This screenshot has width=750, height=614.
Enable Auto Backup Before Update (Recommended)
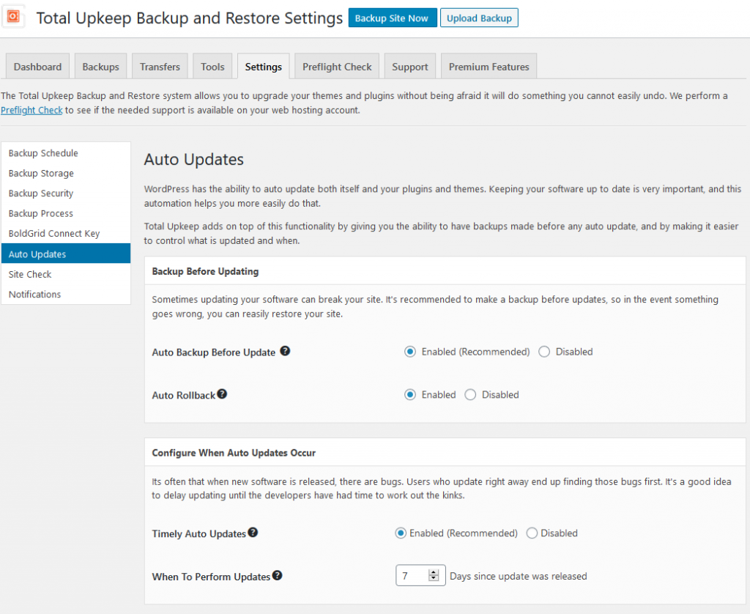410,352
